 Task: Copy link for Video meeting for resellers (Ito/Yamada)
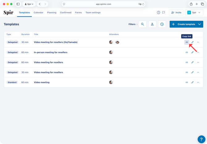pos(187,42)
